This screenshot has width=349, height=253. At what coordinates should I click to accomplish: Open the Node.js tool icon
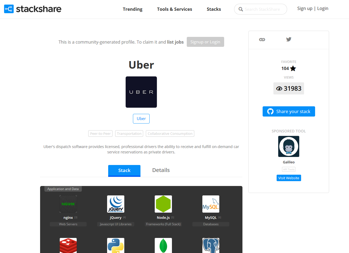pos(163,204)
